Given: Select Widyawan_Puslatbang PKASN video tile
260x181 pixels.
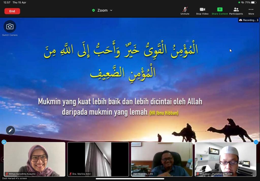Looking at the screenshot, I should pyautogui.click(x=225, y=159).
